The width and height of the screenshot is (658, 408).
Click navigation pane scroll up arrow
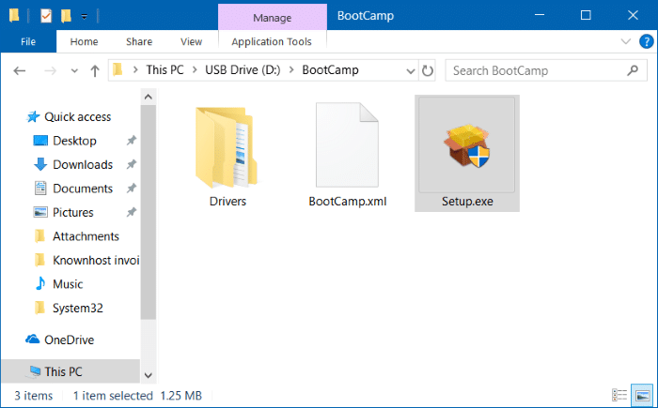click(x=149, y=97)
